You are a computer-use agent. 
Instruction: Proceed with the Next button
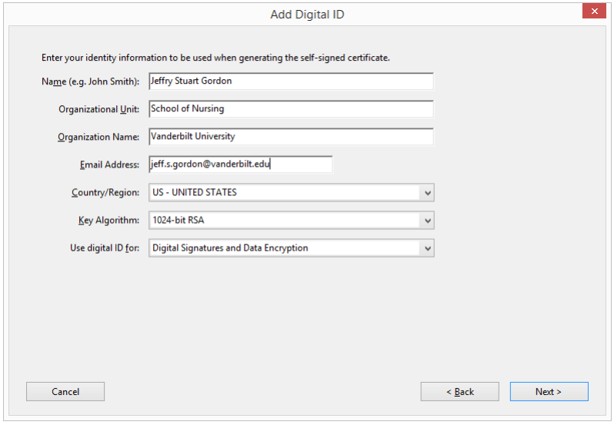tap(549, 392)
